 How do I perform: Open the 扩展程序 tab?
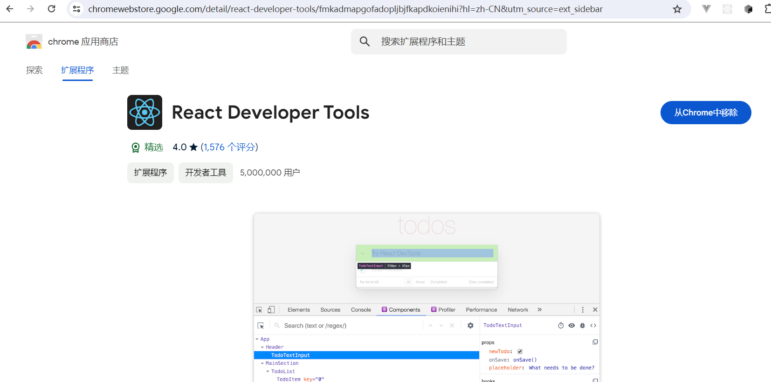[x=77, y=70]
